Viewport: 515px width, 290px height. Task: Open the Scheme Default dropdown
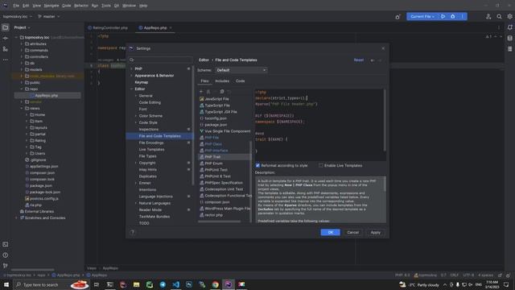(x=241, y=70)
